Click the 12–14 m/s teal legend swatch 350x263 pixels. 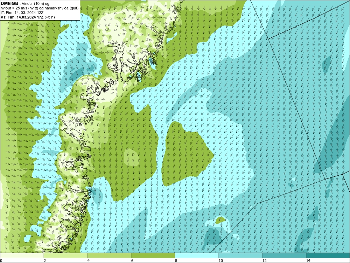coord(284,255)
